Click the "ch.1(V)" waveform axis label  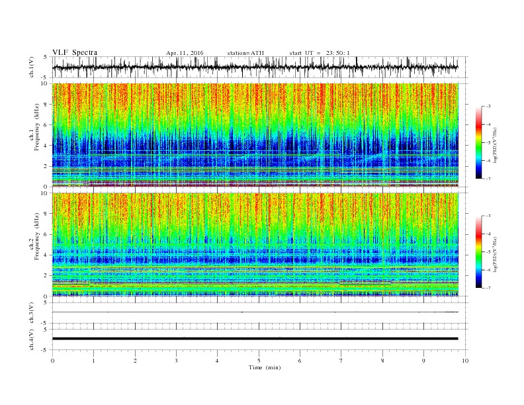(32, 67)
